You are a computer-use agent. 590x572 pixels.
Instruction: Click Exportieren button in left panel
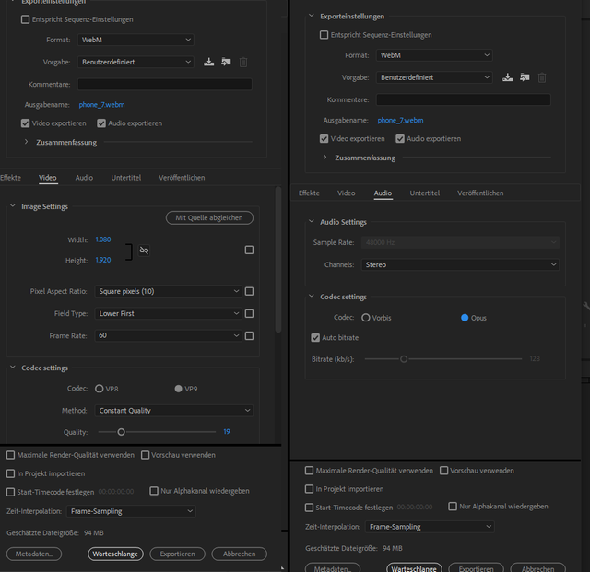point(178,554)
